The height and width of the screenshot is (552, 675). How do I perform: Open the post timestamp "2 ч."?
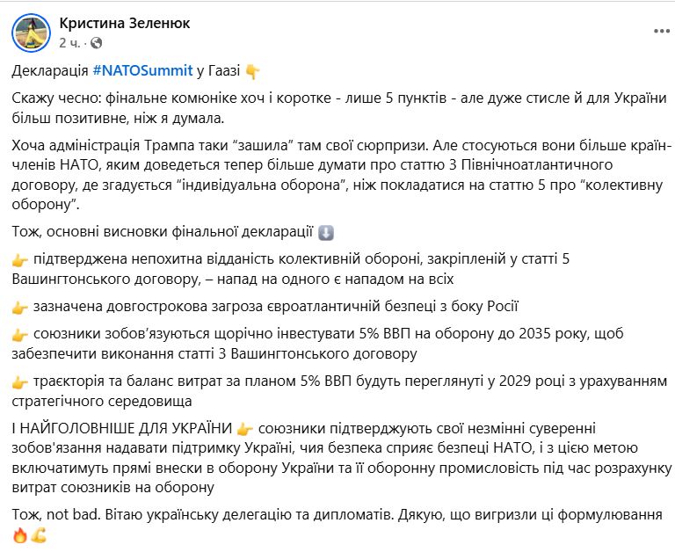72,42
